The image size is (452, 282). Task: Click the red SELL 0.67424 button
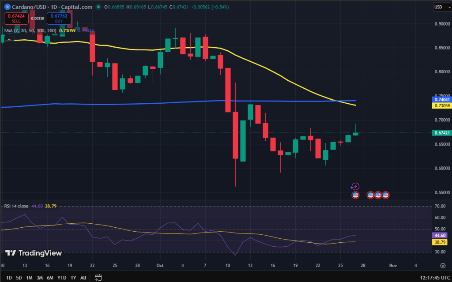click(x=16, y=19)
